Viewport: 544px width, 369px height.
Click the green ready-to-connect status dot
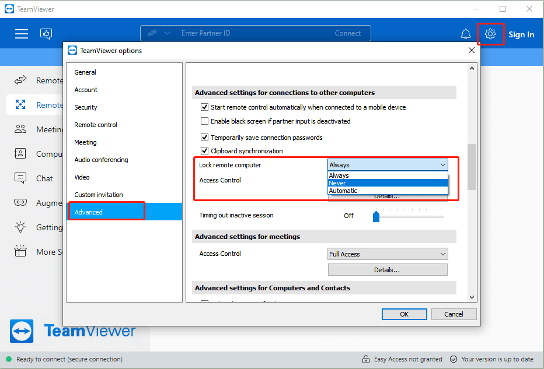[9, 359]
